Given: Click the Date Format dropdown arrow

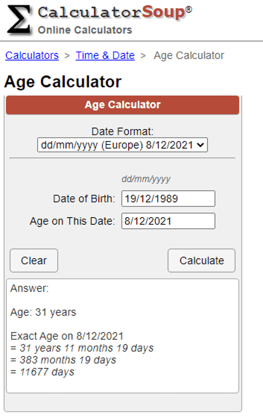Looking at the screenshot, I should point(200,145).
